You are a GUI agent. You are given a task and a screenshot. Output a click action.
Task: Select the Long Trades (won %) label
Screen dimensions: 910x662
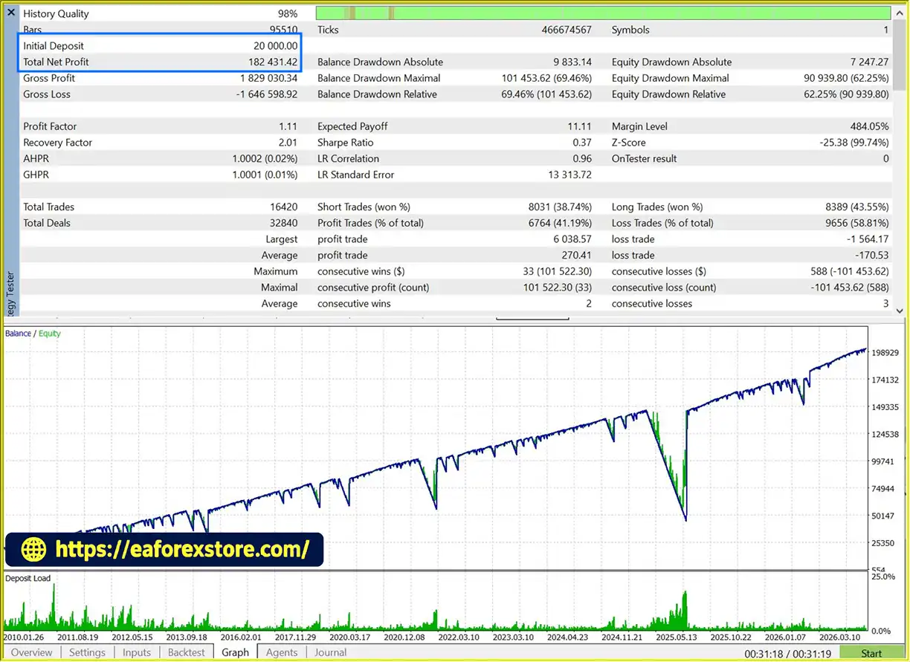[657, 207]
